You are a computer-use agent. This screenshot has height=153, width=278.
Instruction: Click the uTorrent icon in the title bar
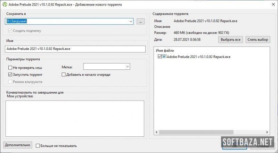(4, 4)
